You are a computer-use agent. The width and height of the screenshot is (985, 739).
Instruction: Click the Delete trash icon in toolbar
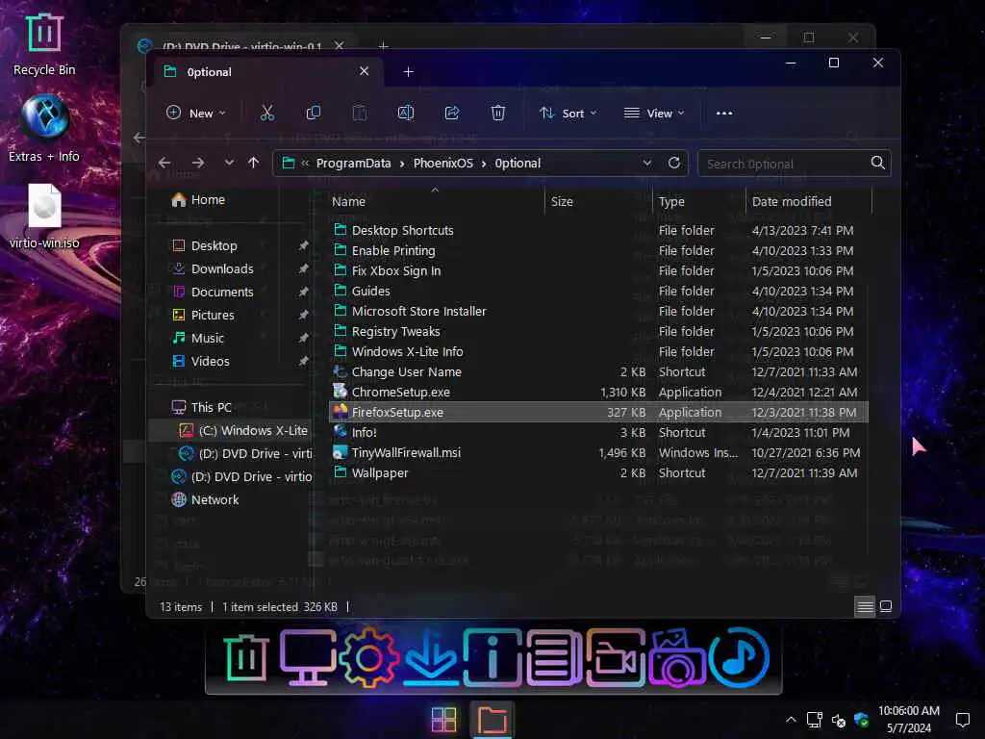click(498, 114)
